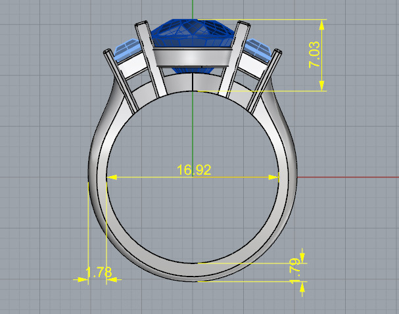Select the light blue right side stone

pos(258,49)
